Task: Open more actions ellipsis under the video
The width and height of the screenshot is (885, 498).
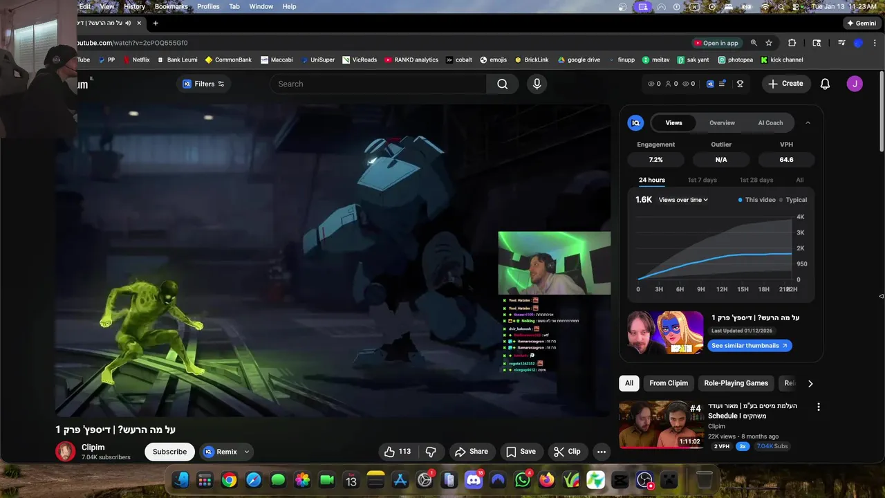Action: 602,452
